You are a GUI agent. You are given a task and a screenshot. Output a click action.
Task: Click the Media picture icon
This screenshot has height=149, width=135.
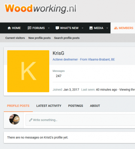click(91, 28)
